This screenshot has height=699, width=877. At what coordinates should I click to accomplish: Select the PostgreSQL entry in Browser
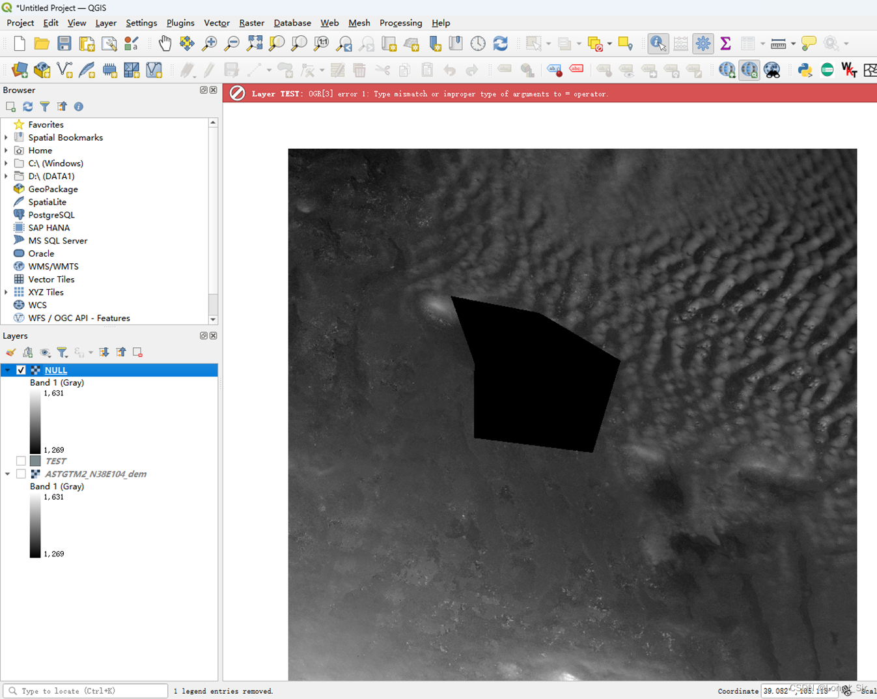pos(51,215)
